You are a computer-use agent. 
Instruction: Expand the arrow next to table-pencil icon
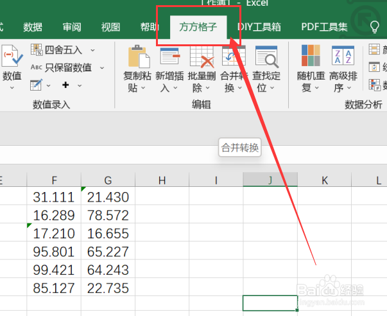48,85
